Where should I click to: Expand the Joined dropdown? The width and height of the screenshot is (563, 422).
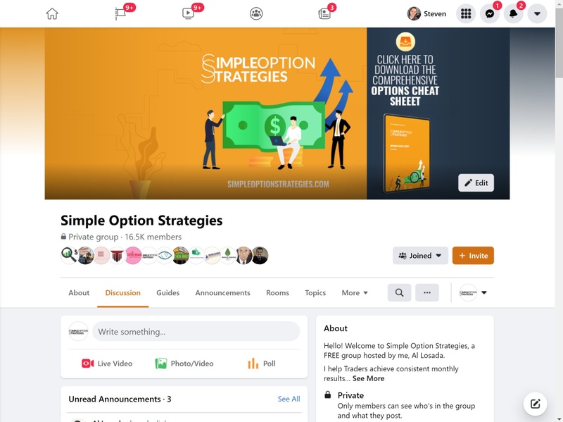pos(420,256)
